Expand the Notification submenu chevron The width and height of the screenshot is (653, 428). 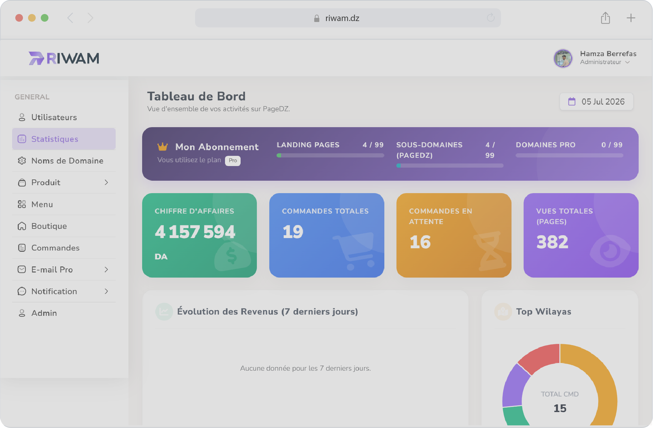click(106, 291)
